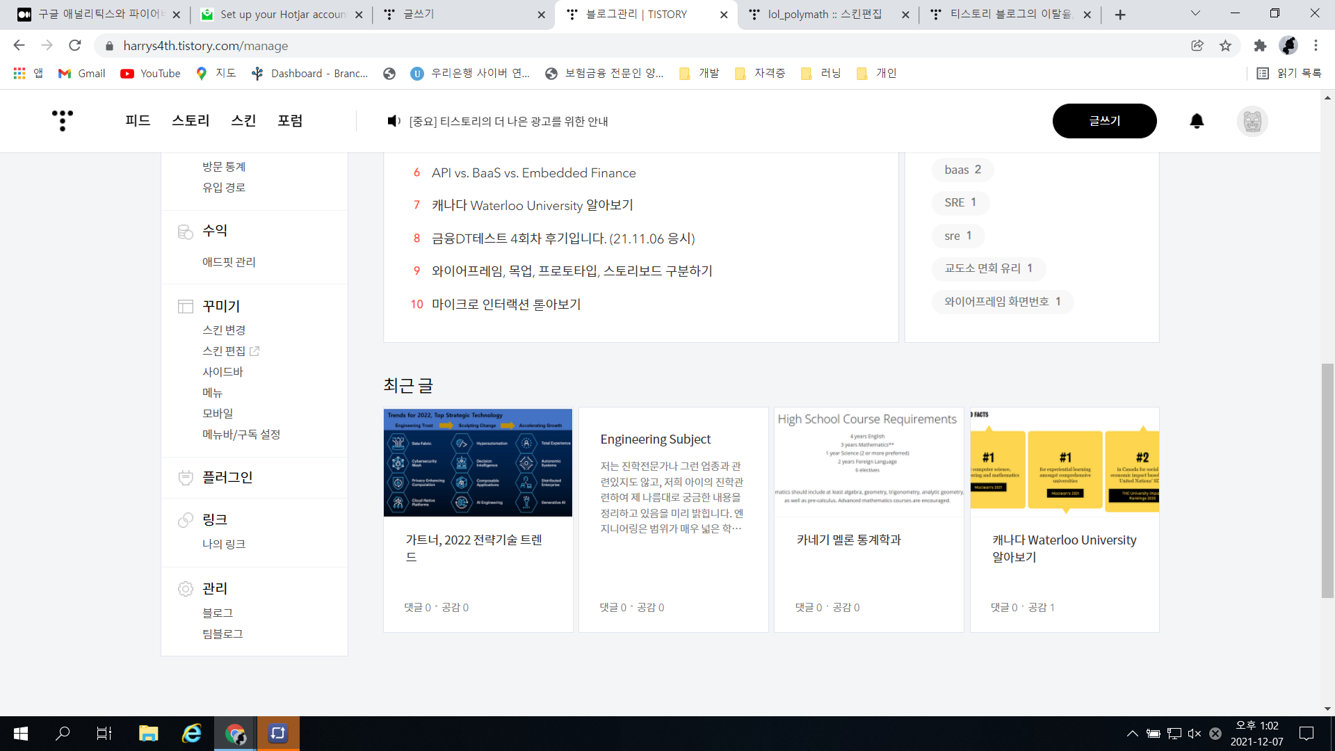The image size is (1335, 751).
Task: Open File Explorer from taskbar
Action: [x=148, y=734]
